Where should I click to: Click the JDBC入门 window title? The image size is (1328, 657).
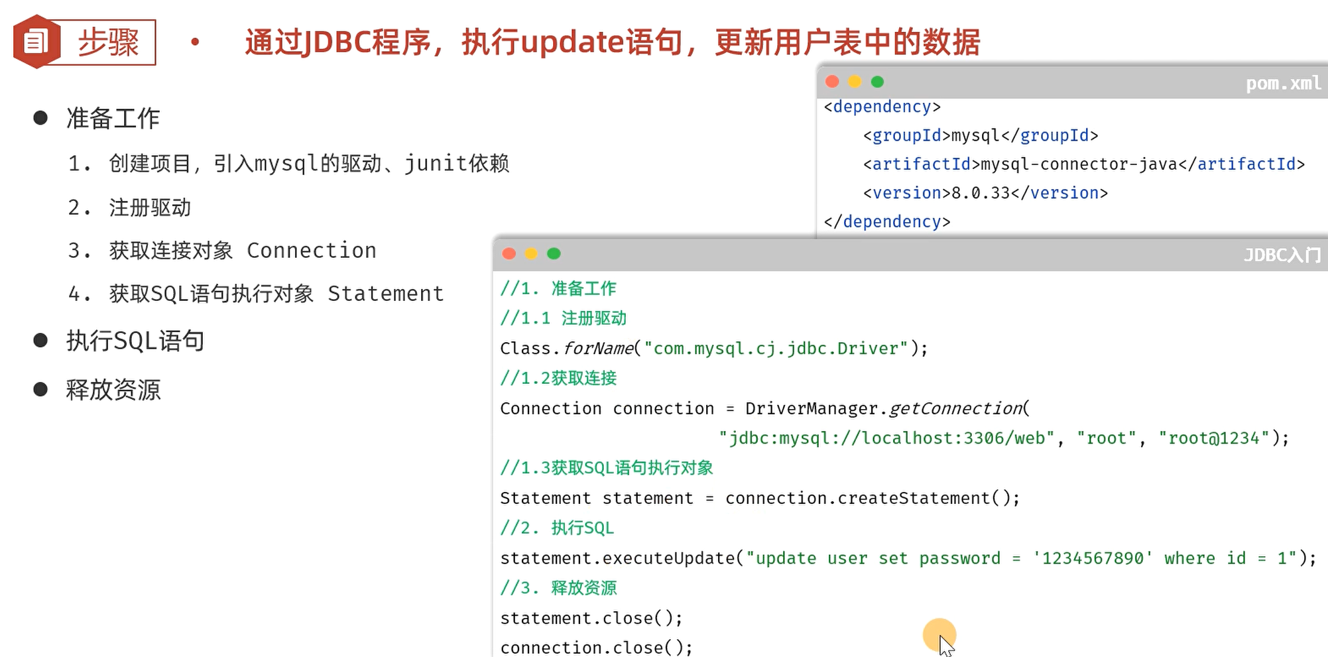(1282, 255)
